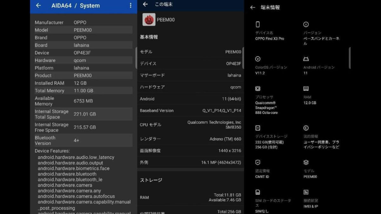Screen dimensions: 381x214
Task: Go back from the この端末 screen
Action: [145, 4]
